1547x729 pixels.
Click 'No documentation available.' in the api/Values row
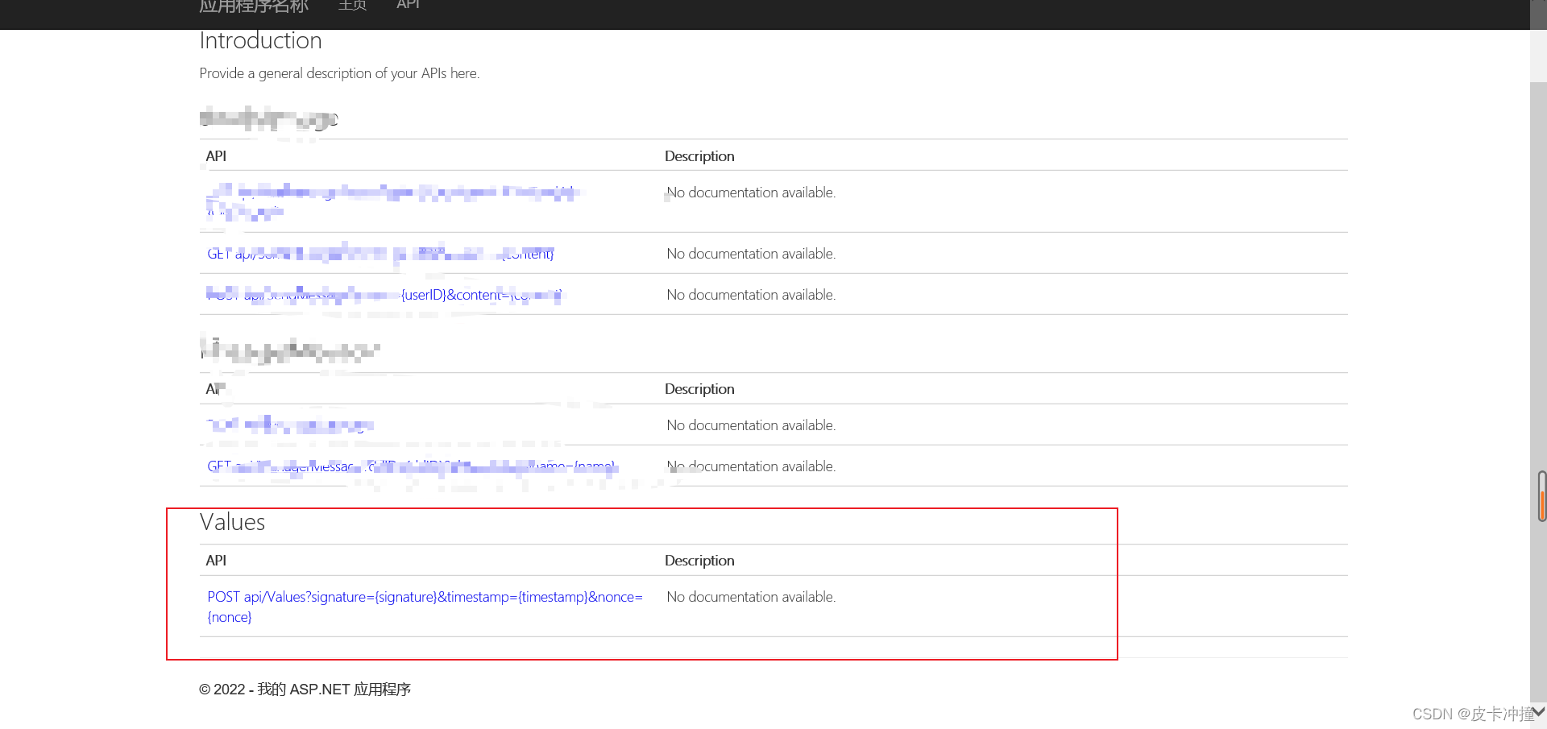tap(751, 597)
